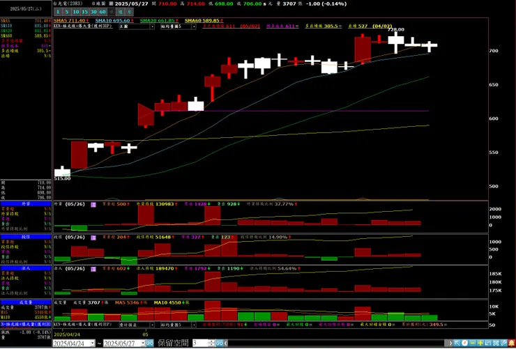Open purple settings icon beside 法人 (05/26)
The width and height of the screenshot is (516, 349).
click(x=93, y=269)
